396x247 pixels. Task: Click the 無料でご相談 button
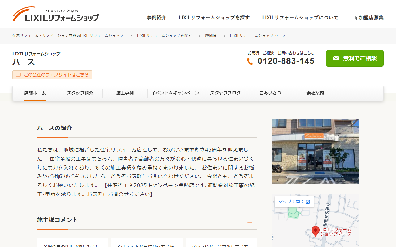[355, 58]
